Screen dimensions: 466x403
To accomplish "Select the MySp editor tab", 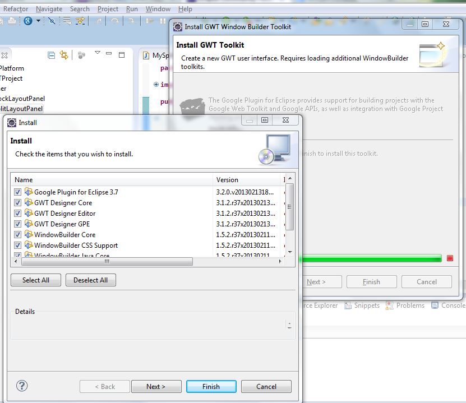I will (156, 55).
